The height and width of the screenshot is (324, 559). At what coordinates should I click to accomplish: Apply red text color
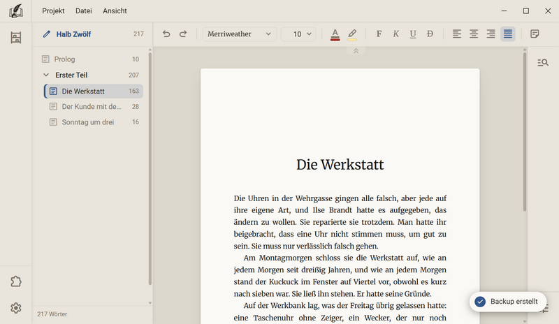click(335, 35)
